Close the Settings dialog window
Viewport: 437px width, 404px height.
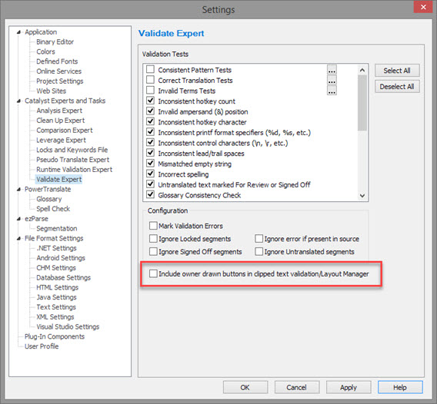pyautogui.click(x=423, y=7)
